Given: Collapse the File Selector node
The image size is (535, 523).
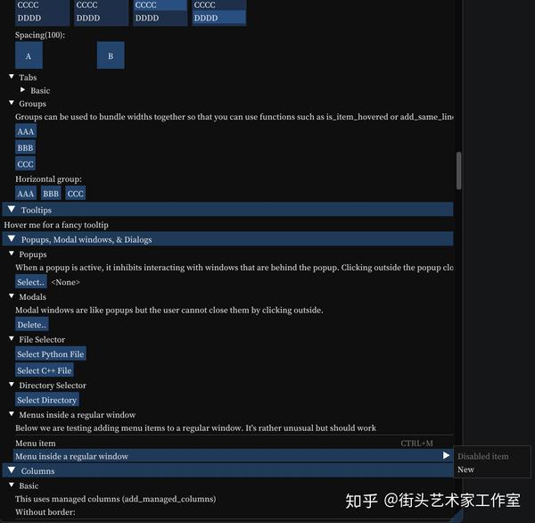Looking at the screenshot, I should point(12,339).
